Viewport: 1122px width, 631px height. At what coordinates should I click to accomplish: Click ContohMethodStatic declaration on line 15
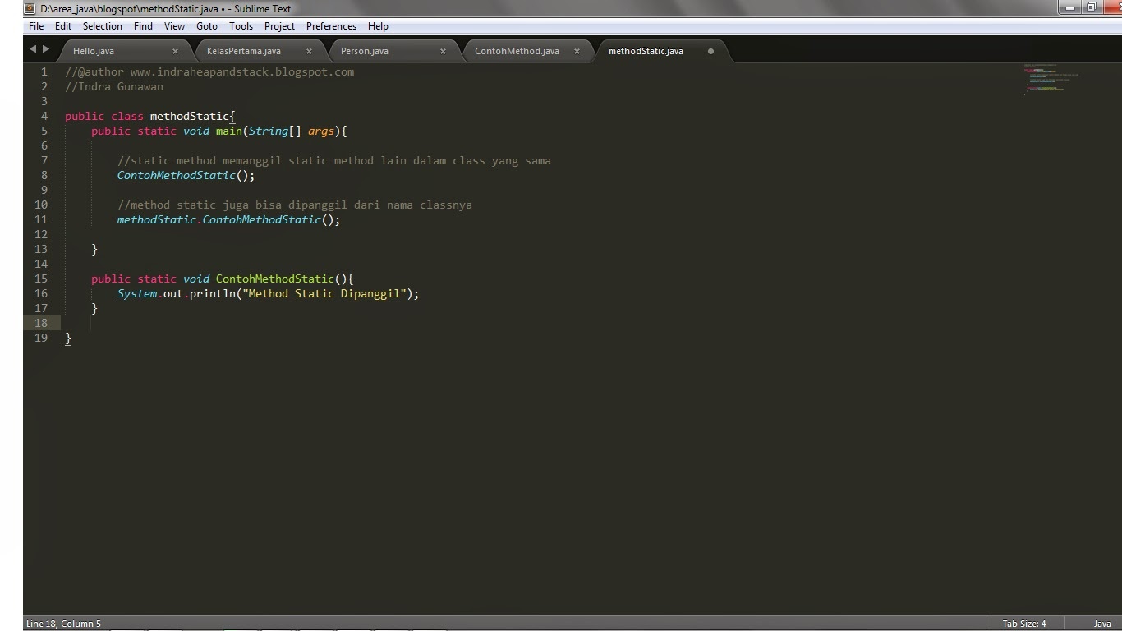coord(275,279)
